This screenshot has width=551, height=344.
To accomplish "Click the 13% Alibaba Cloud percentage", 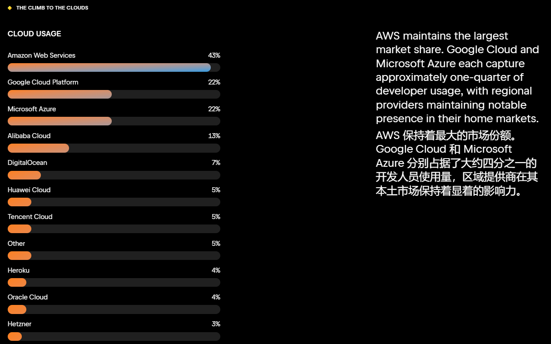I will [214, 136].
